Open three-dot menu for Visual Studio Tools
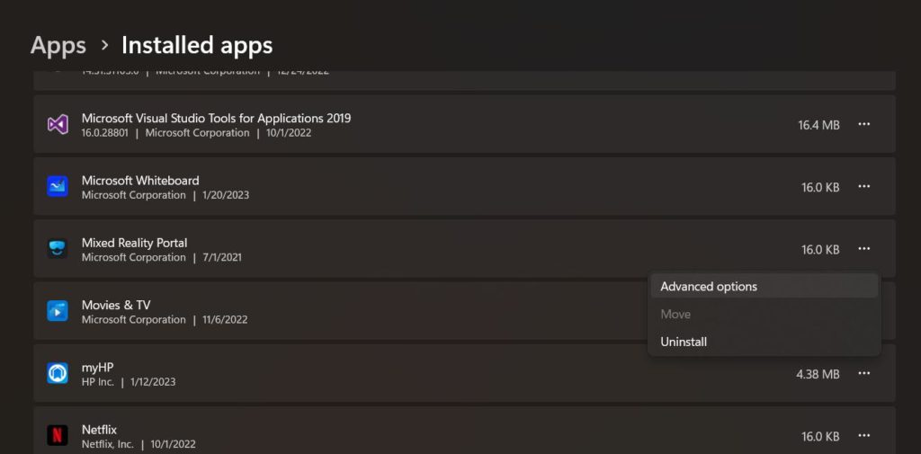The width and height of the screenshot is (921, 454). (863, 124)
